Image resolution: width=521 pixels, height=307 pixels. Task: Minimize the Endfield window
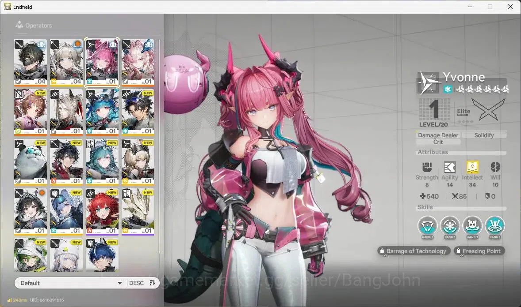[x=470, y=7]
